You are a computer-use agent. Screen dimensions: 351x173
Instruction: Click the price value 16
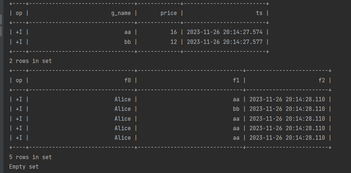pyautogui.click(x=173, y=32)
